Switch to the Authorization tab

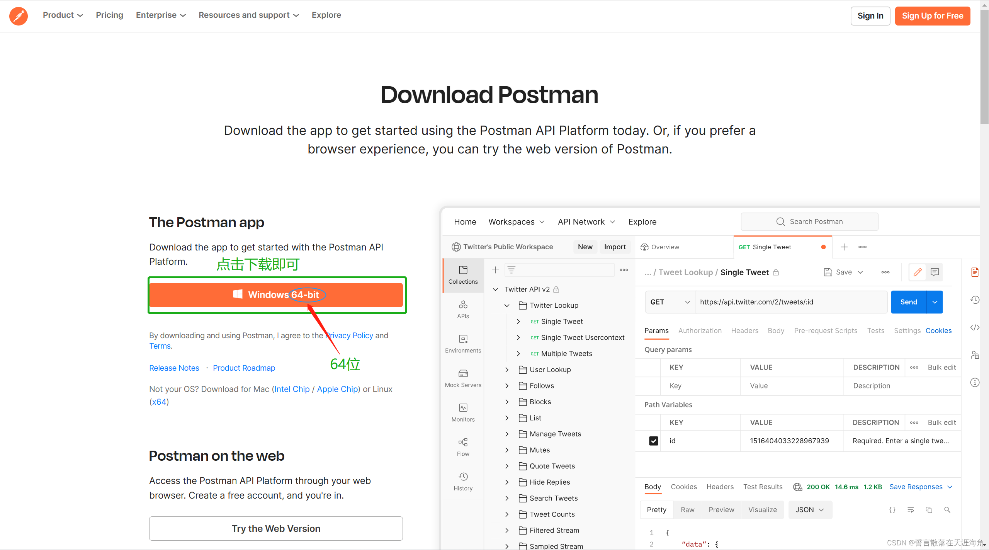pos(700,330)
